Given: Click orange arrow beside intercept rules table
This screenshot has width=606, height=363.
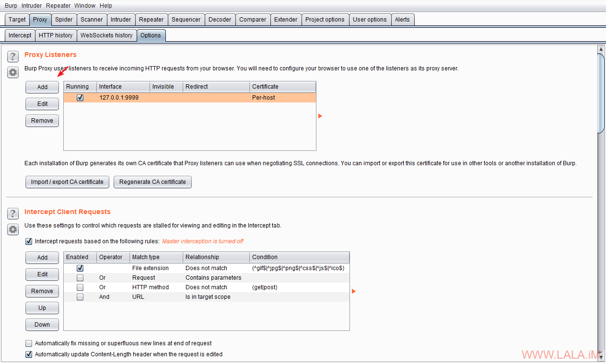Looking at the screenshot, I should pos(354,291).
